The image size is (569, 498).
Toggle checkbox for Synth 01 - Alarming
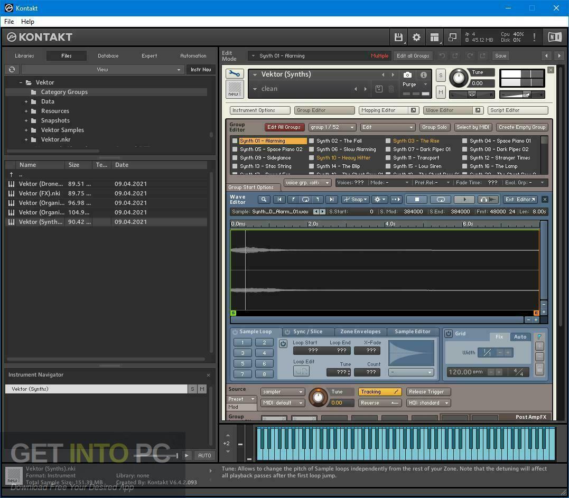tap(235, 140)
